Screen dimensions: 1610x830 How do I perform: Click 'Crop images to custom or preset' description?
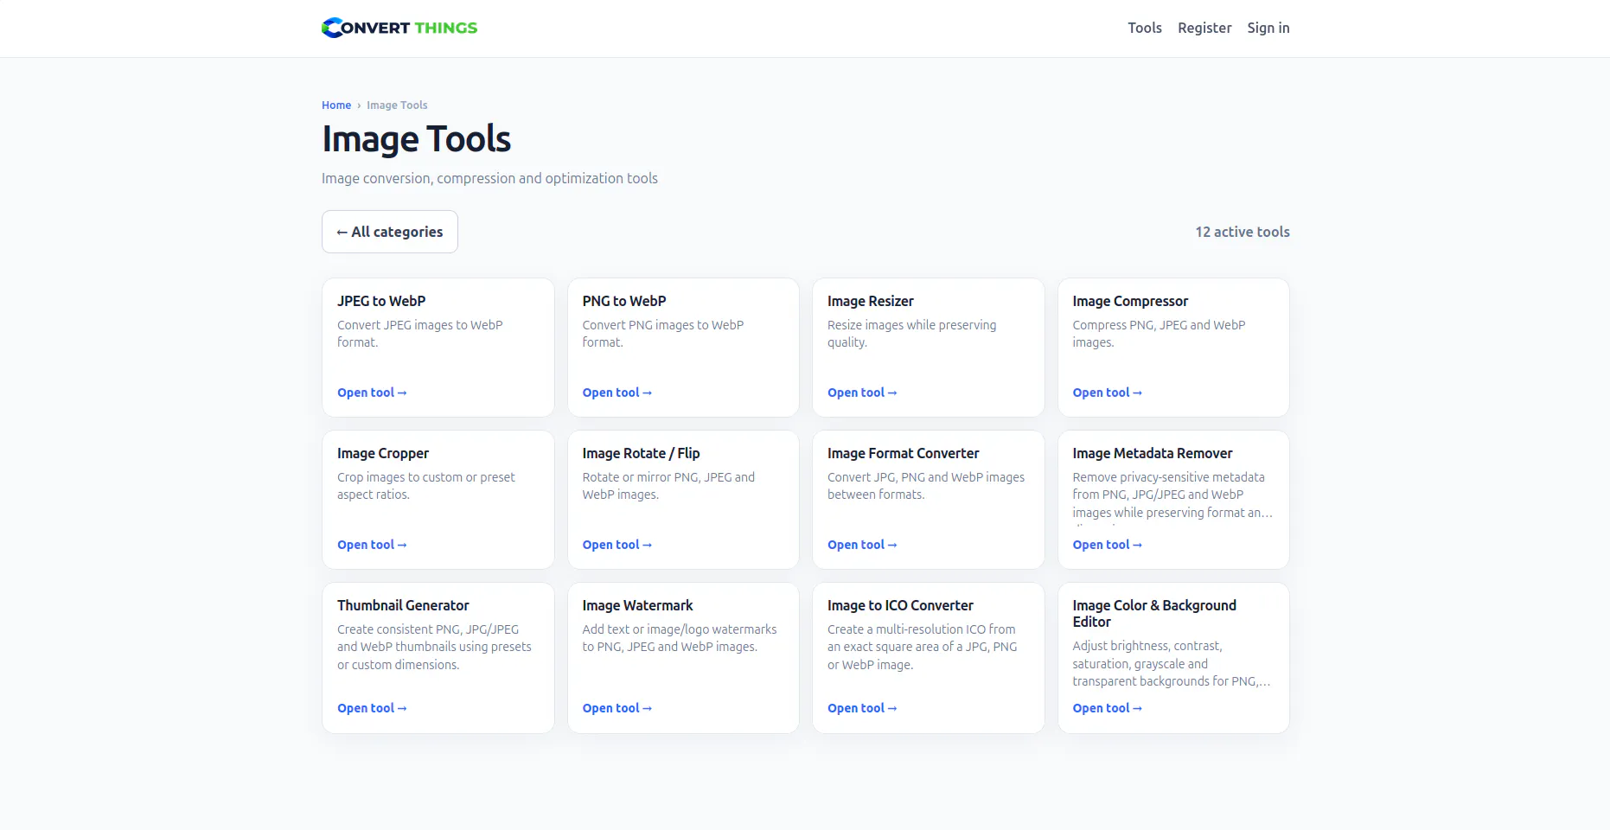click(425, 486)
